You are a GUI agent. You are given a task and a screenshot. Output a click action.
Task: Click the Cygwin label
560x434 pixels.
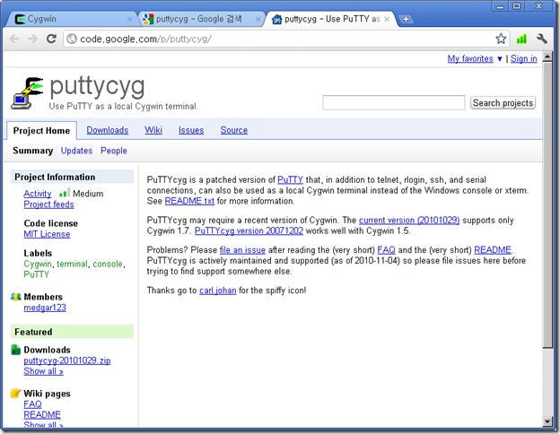pos(38,264)
